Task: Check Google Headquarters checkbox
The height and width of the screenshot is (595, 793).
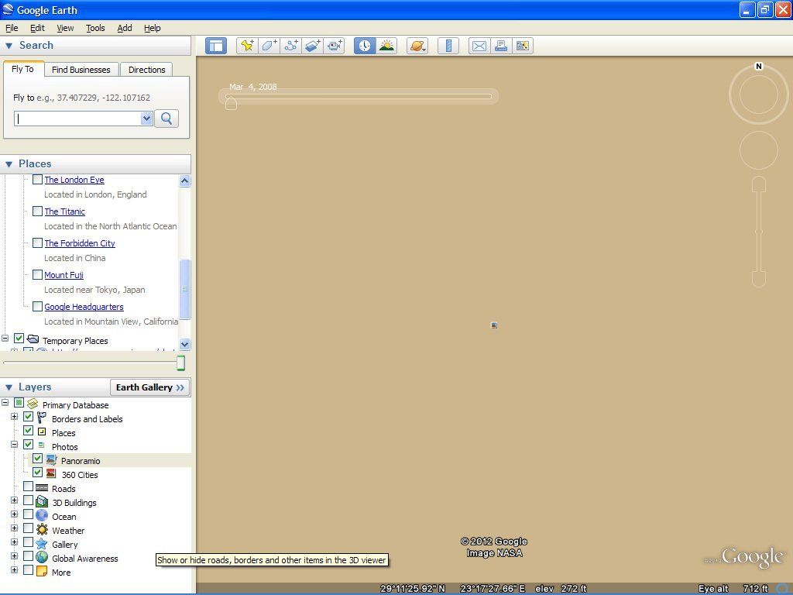Action: [x=37, y=307]
